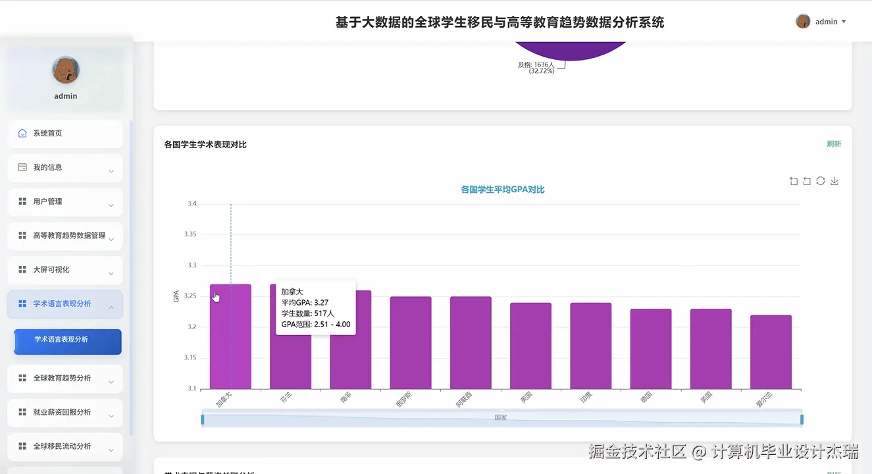872x474 pixels.
Task: Click the 阿联酋 bar in GPA chart
Action: (x=471, y=343)
